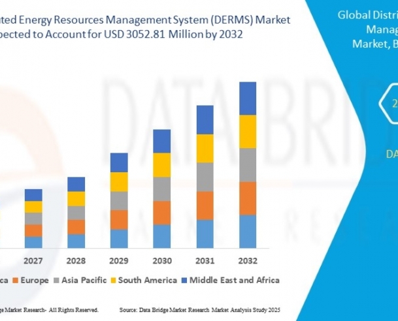Click the 2031 bar's dark blue top segment
This screenshot has width=398, height=321.
[205, 120]
